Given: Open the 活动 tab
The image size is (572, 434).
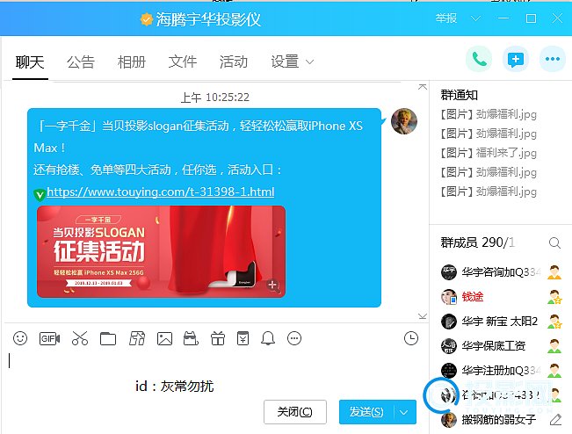Looking at the screenshot, I should pos(234,62).
